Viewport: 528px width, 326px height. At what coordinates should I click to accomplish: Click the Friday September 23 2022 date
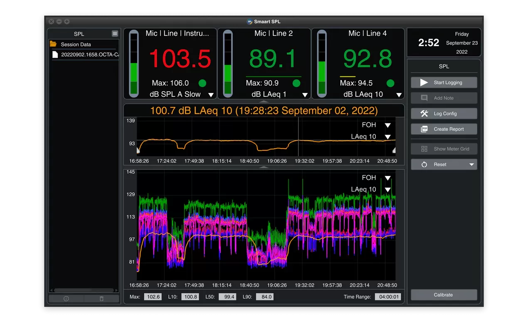click(462, 43)
